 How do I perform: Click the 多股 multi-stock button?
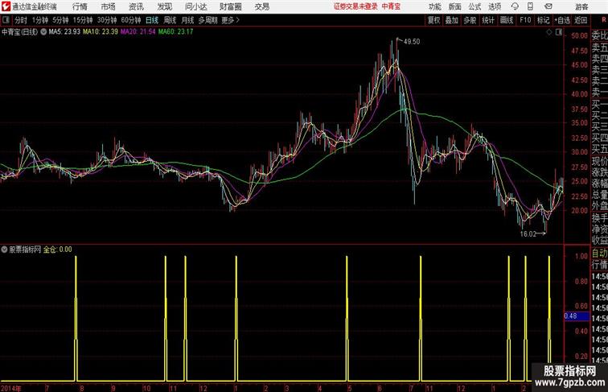(470, 20)
